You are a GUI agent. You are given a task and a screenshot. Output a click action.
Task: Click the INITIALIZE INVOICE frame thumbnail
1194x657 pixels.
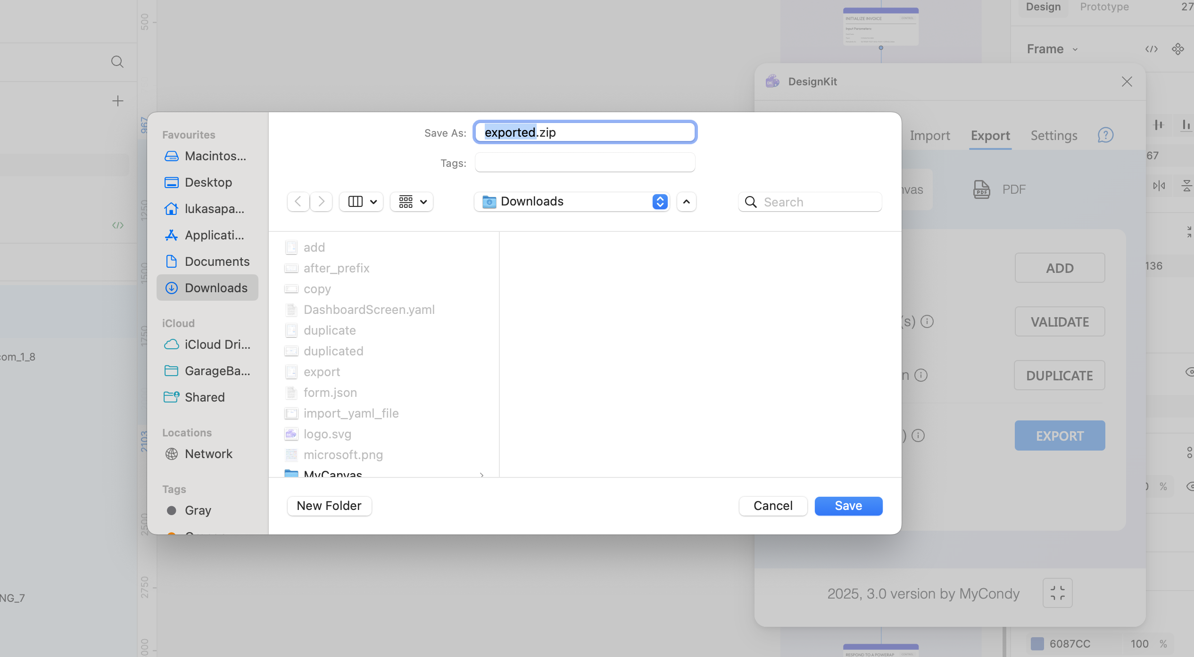tap(880, 27)
